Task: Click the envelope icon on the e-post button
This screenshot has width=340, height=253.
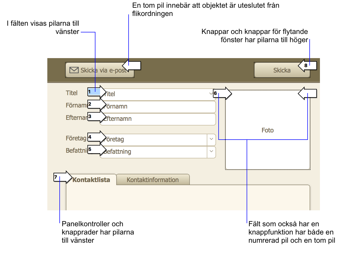Action: tap(74, 70)
